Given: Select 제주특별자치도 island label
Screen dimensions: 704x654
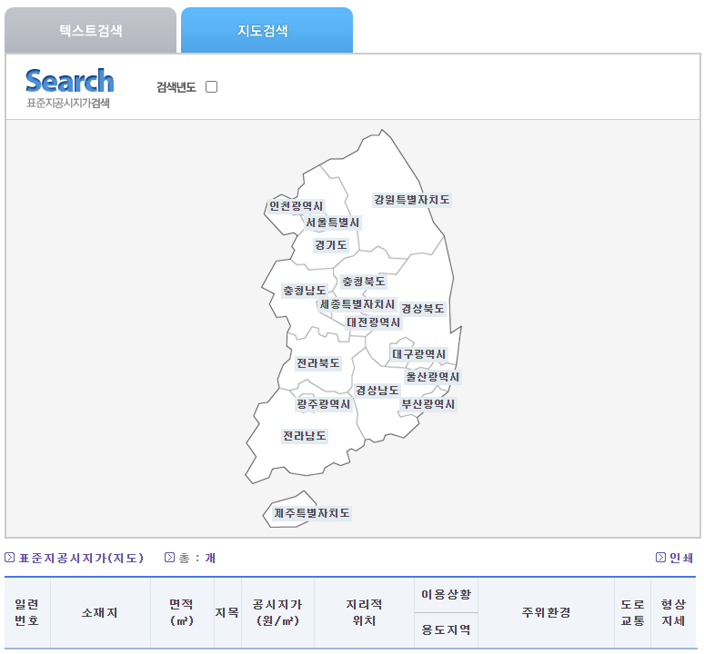Looking at the screenshot, I should pyautogui.click(x=312, y=513).
